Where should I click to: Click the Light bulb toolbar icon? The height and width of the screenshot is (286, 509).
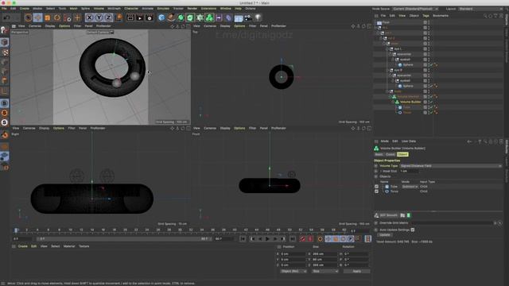pyautogui.click(x=258, y=17)
